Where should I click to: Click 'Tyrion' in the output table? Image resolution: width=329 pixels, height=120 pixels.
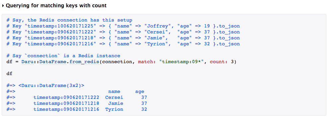114,109
